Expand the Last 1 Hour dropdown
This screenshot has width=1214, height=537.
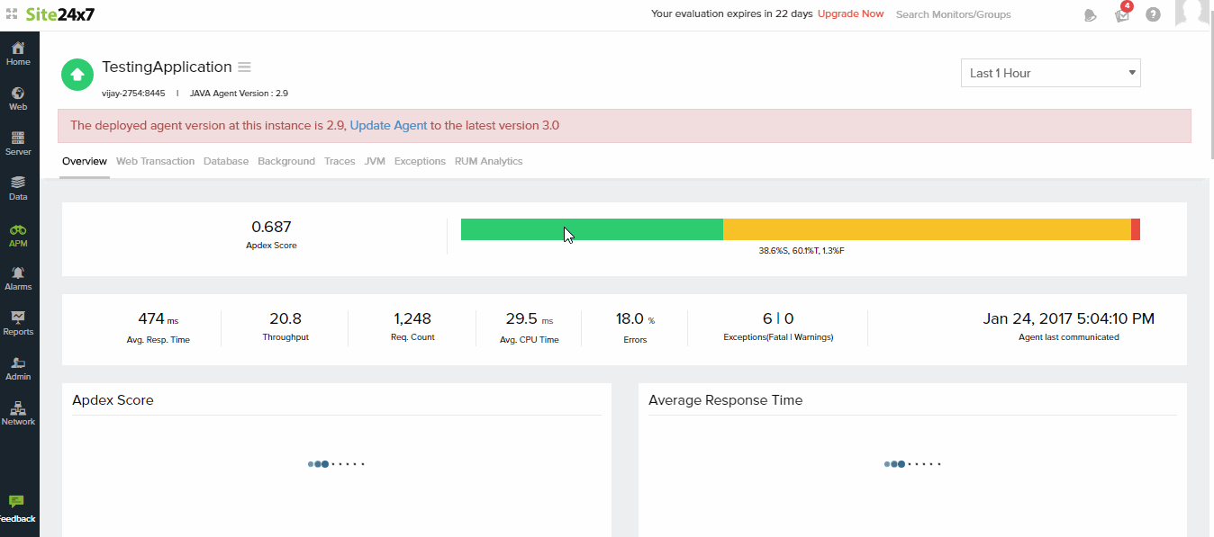[1050, 73]
